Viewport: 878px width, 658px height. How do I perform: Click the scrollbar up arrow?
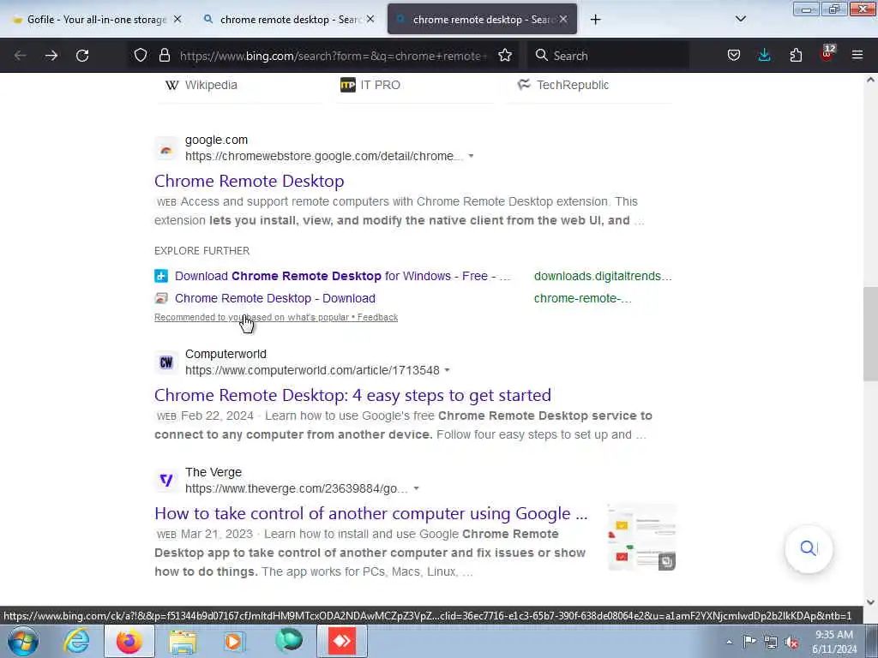click(x=870, y=80)
